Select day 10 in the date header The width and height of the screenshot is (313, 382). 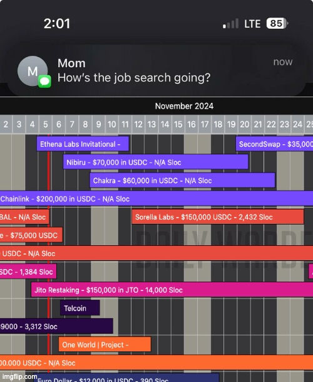[x=112, y=124]
